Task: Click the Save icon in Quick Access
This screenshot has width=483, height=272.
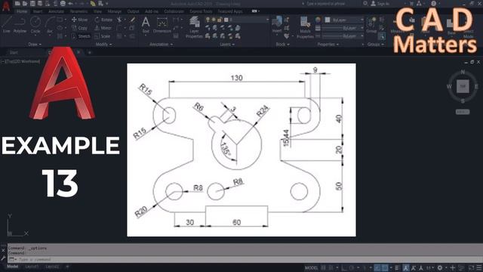Action: (x=32, y=3)
